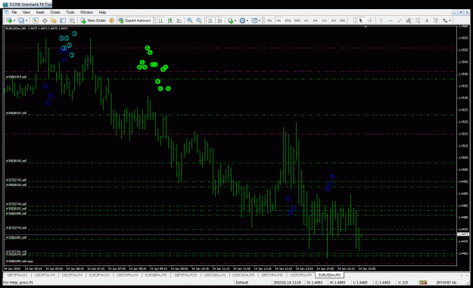Select the H4 timeframe button
Image resolution: width=473 pixels, height=288 pixels.
316,20
